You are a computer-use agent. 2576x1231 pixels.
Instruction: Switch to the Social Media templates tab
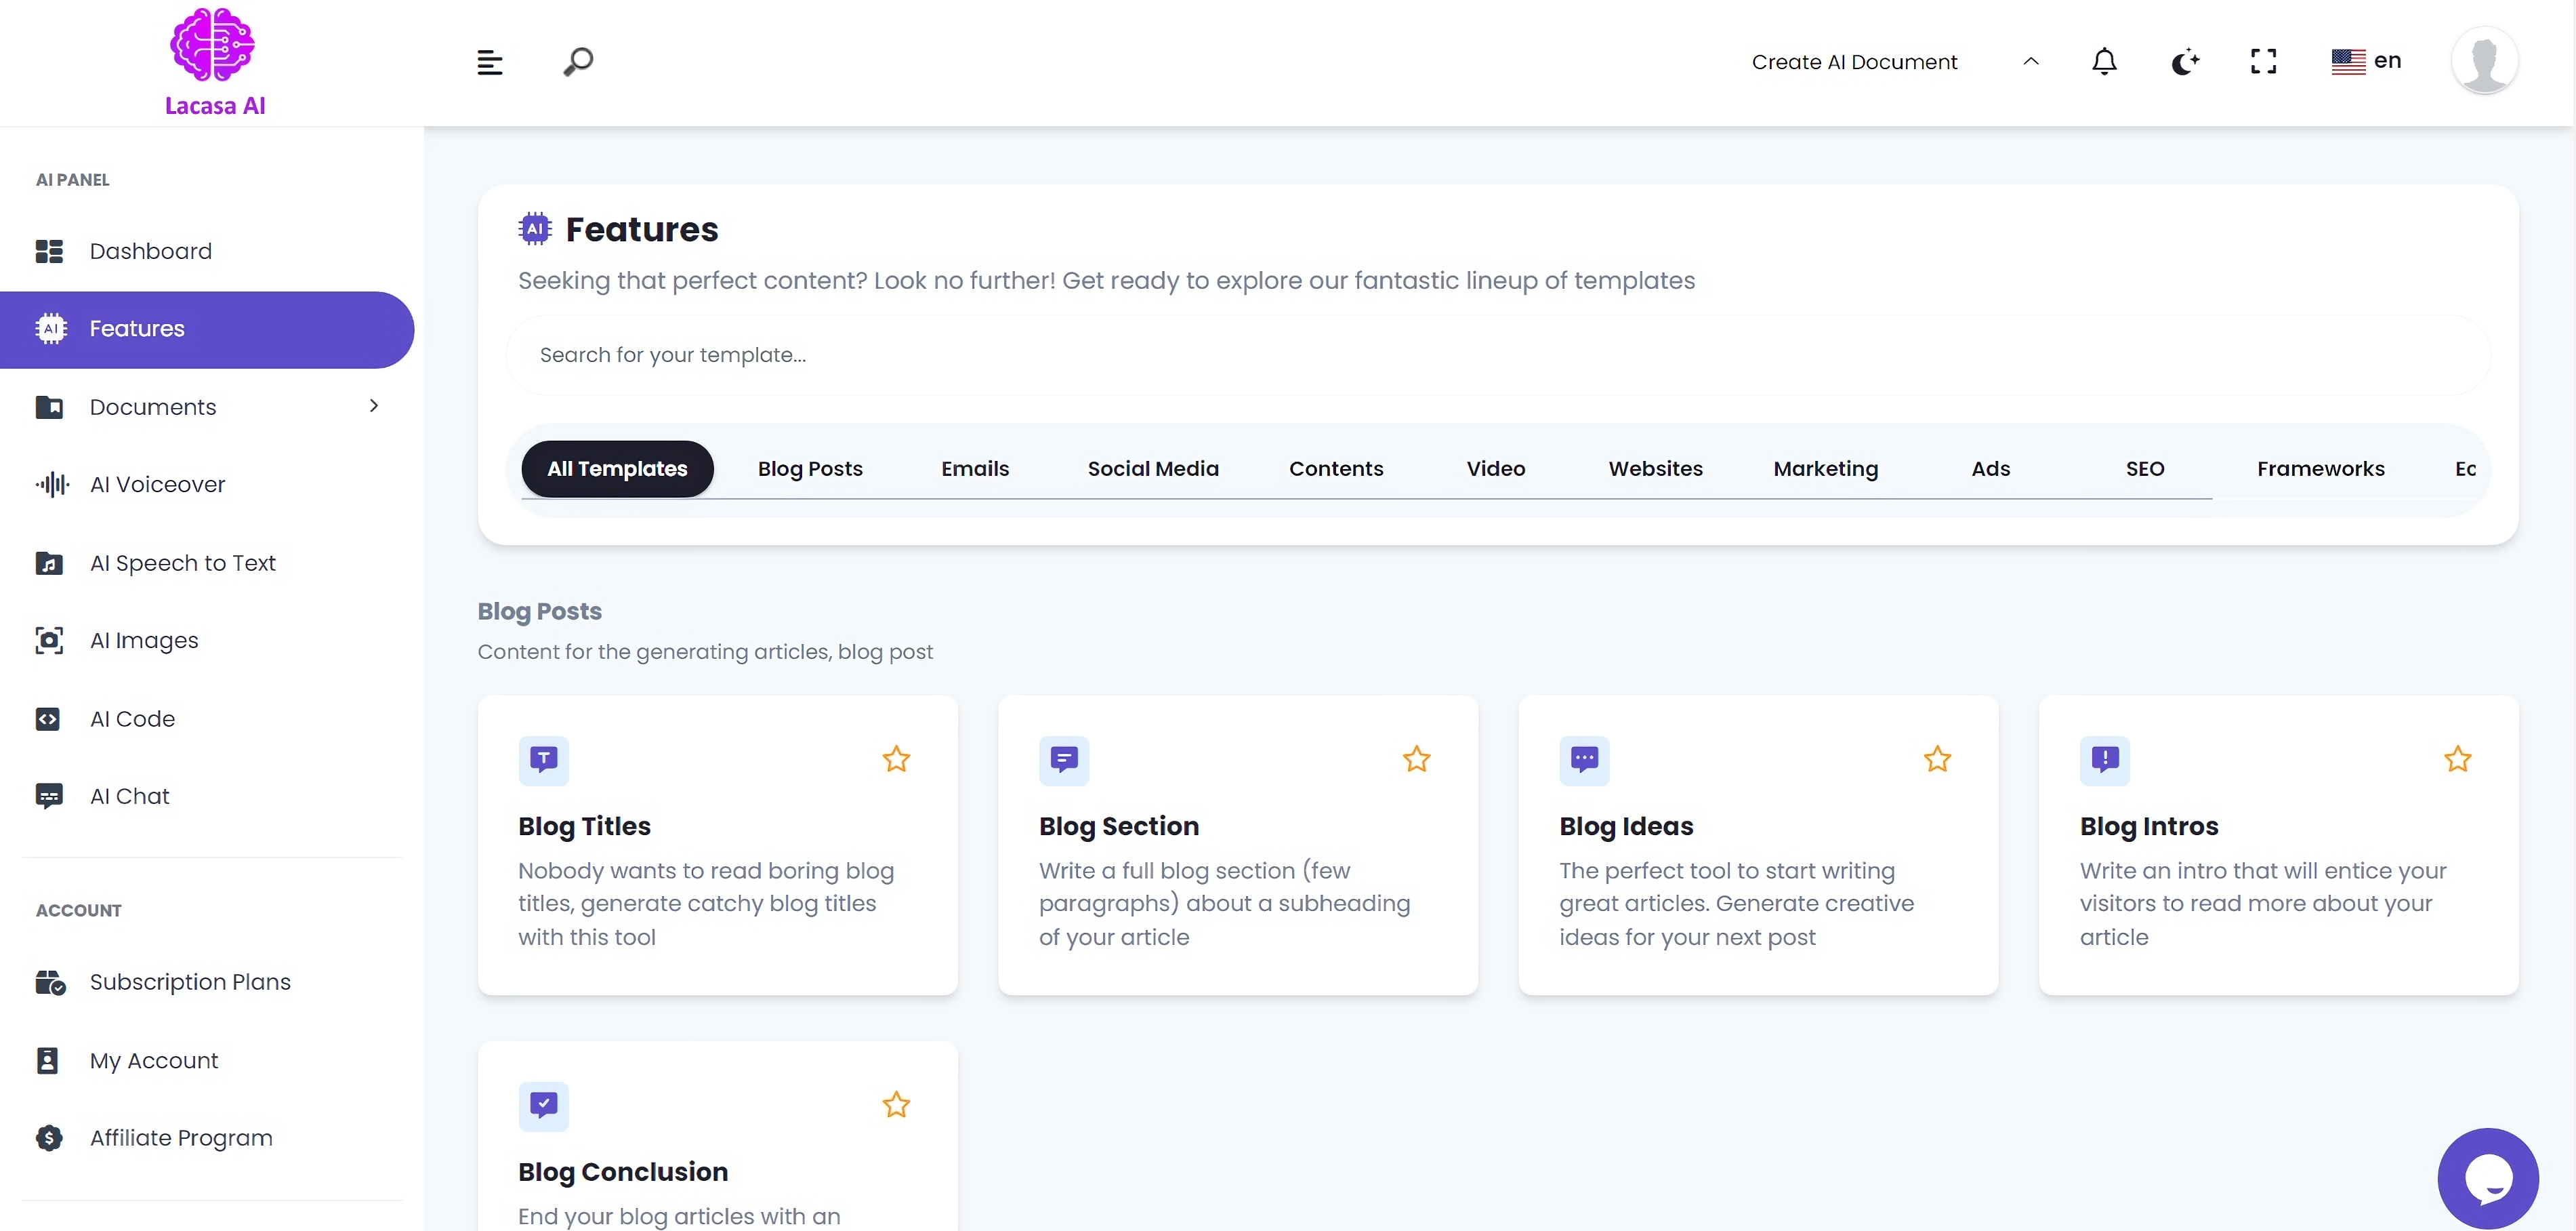1153,468
